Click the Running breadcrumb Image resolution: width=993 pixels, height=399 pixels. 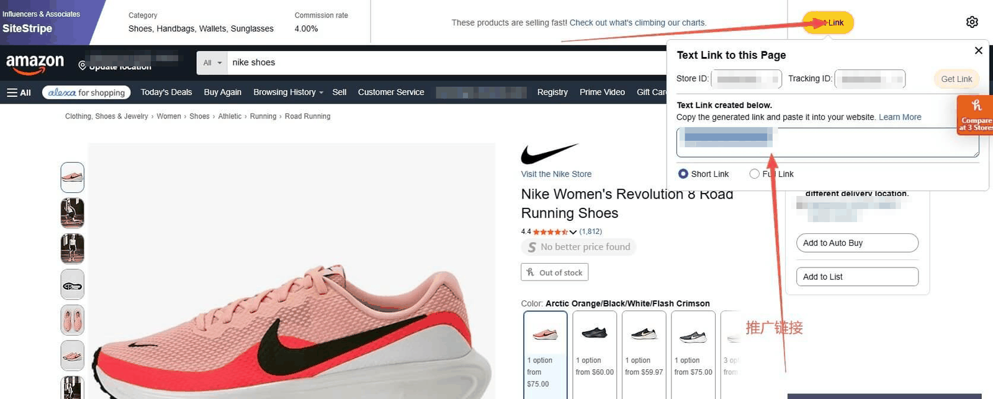[263, 116]
